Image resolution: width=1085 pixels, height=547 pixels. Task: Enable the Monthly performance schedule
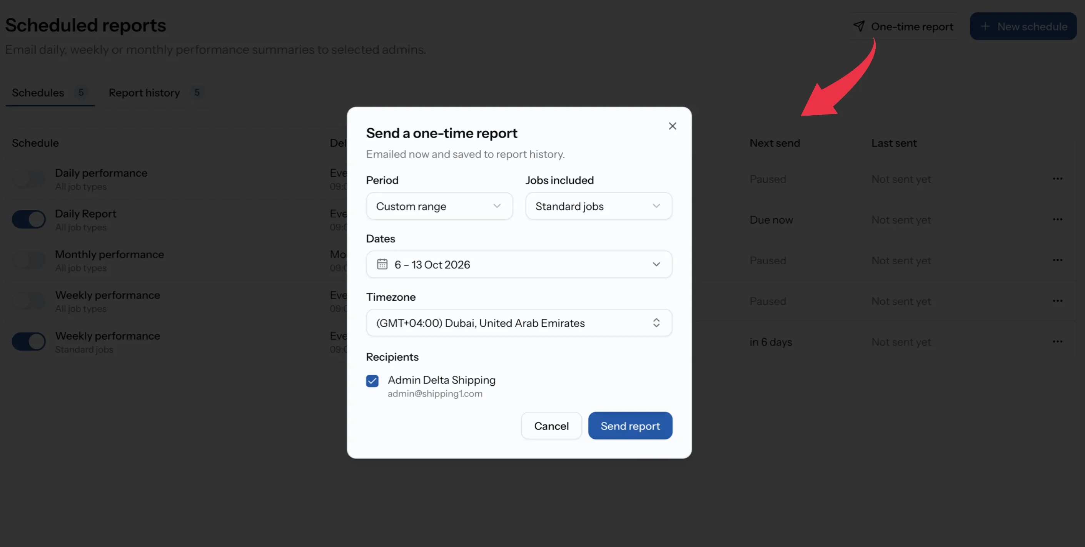click(28, 260)
